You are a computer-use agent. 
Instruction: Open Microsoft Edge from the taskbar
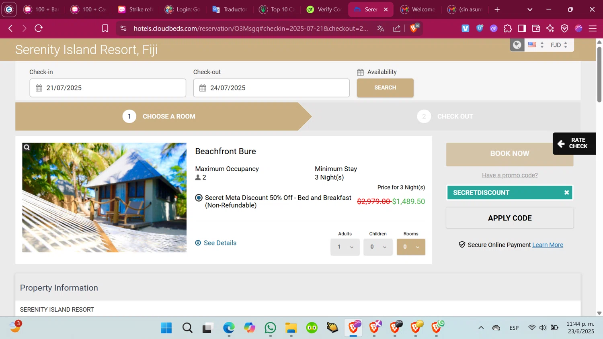[x=229, y=328]
